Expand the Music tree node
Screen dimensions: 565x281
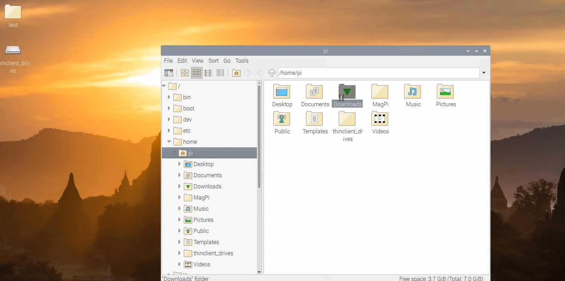(x=180, y=209)
